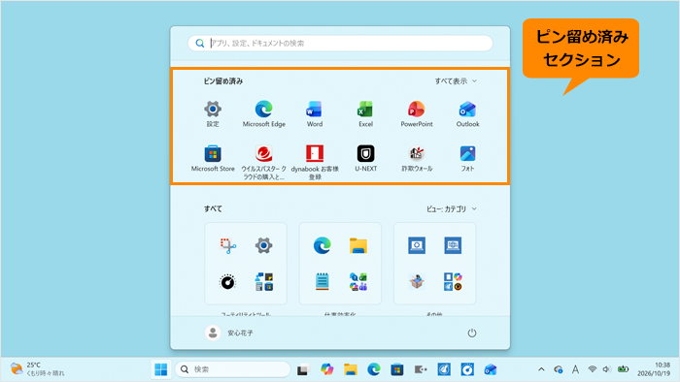680x382 pixels.
Task: Open the ウイルスバスター クラウド pinned tile
Action: click(x=263, y=162)
